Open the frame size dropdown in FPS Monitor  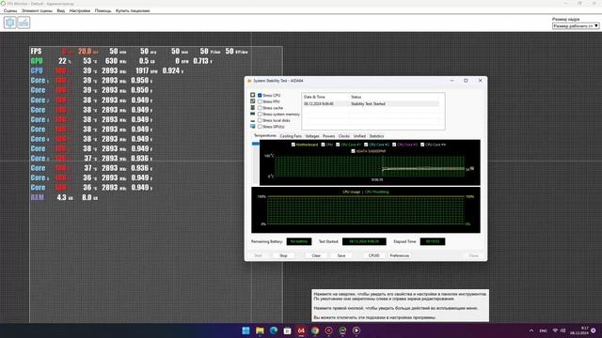576,25
